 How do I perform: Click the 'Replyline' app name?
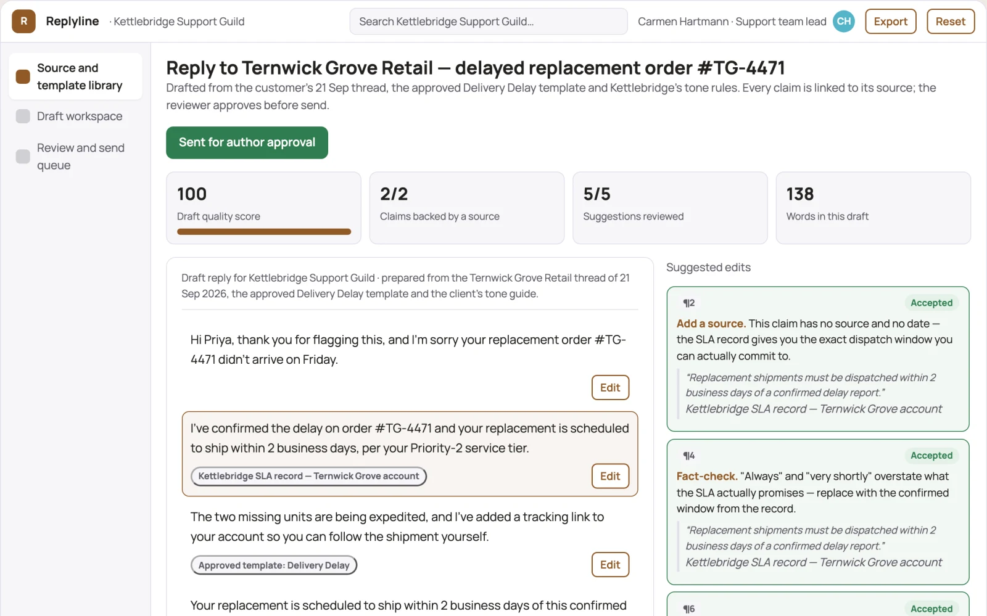[x=72, y=21]
